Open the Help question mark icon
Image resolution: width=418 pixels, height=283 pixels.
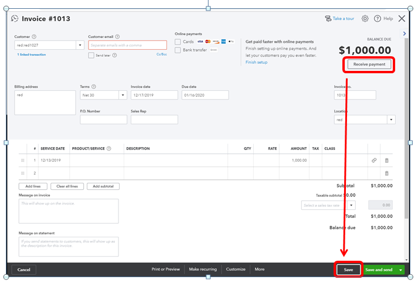(377, 19)
